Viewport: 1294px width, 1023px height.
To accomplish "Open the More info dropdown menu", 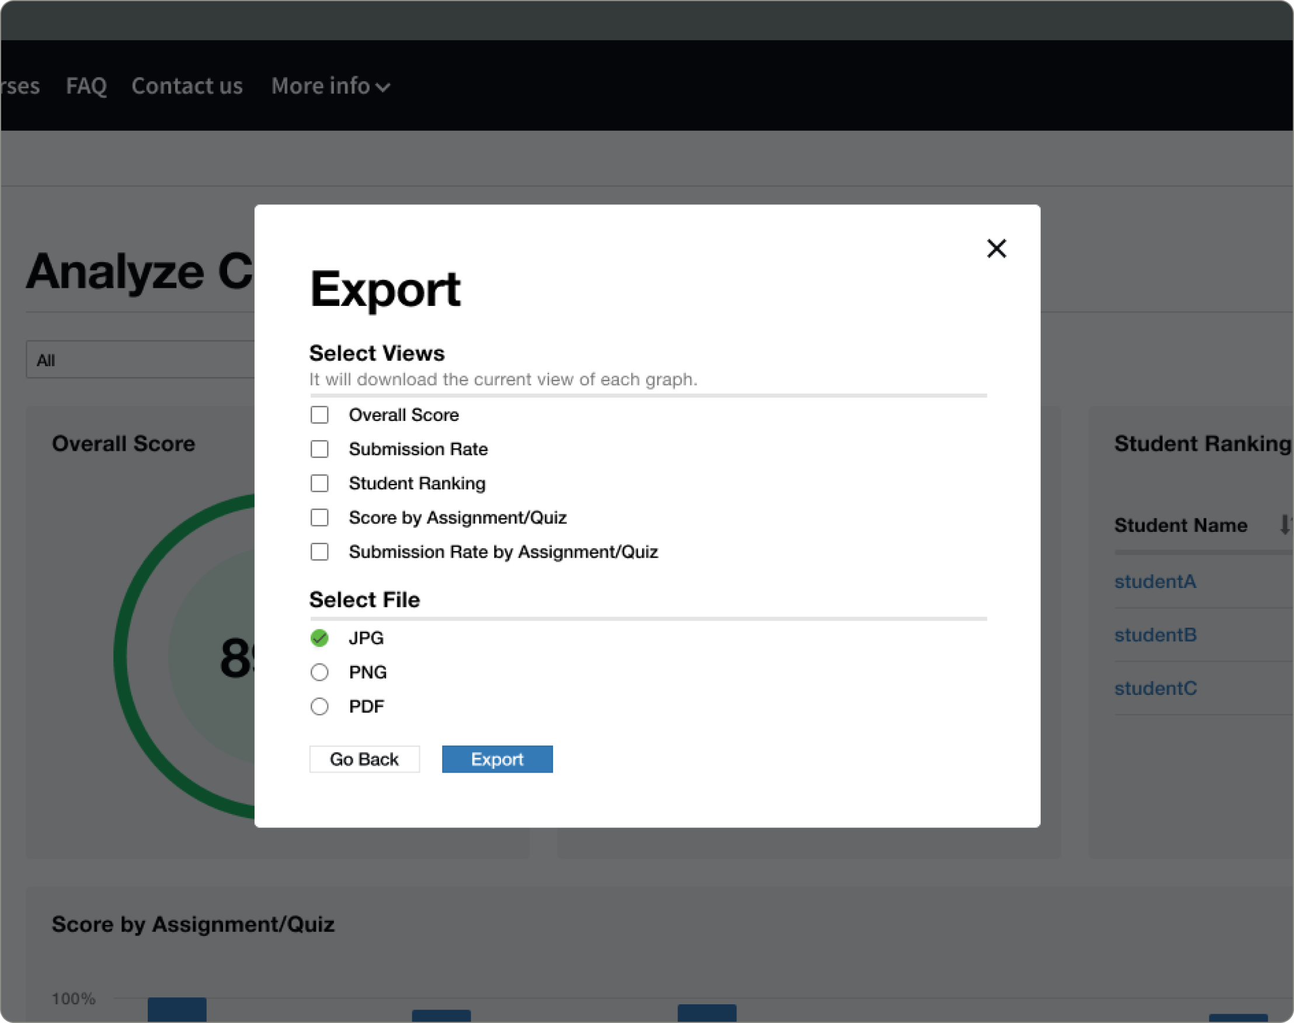I will [331, 86].
